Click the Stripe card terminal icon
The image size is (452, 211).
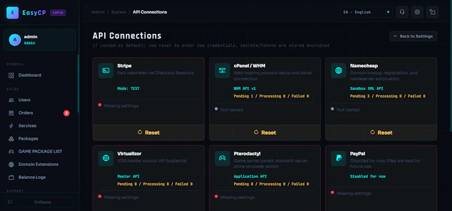[106, 71]
